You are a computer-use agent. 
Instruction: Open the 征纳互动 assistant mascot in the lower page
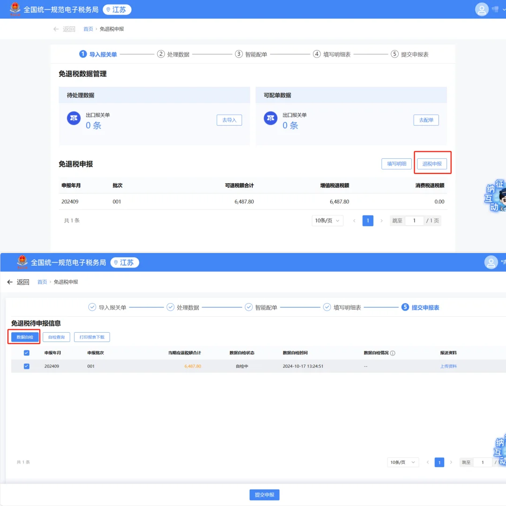pos(500,449)
